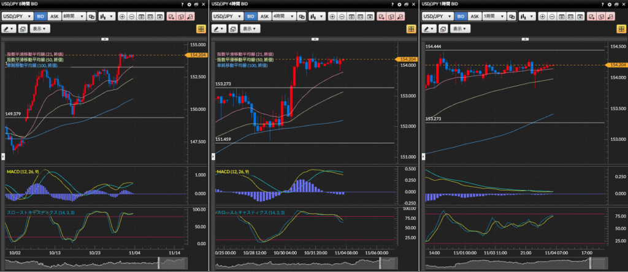Click the scroll-to-latest icon on 1時間 chart
The width and height of the screenshot is (628, 272).
[580, 17]
